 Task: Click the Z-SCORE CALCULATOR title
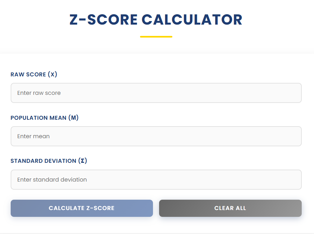click(156, 20)
